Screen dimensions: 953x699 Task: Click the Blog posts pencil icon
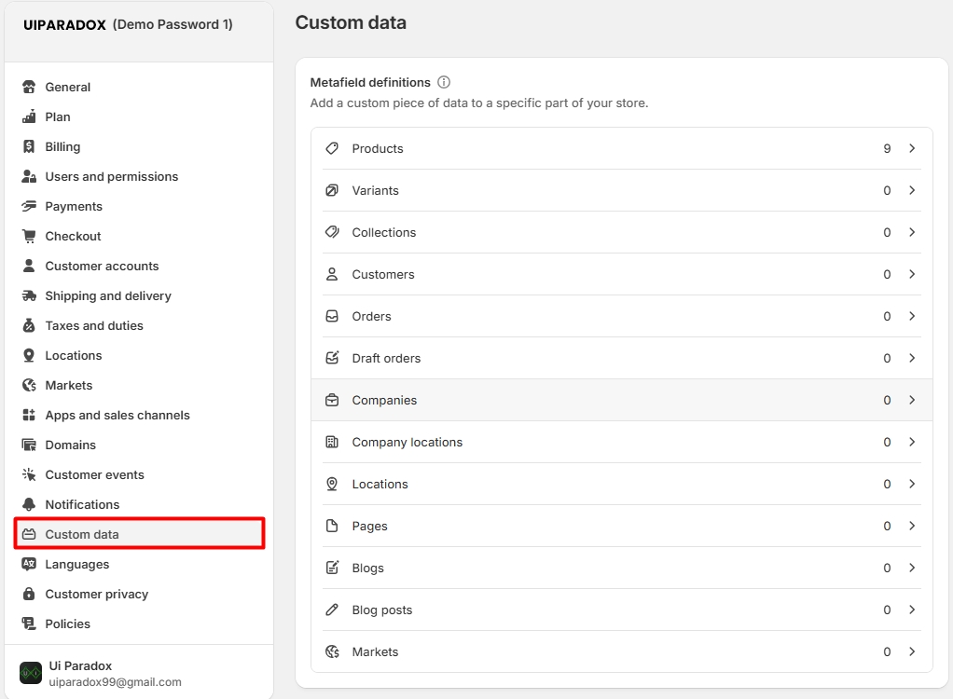[x=332, y=610]
